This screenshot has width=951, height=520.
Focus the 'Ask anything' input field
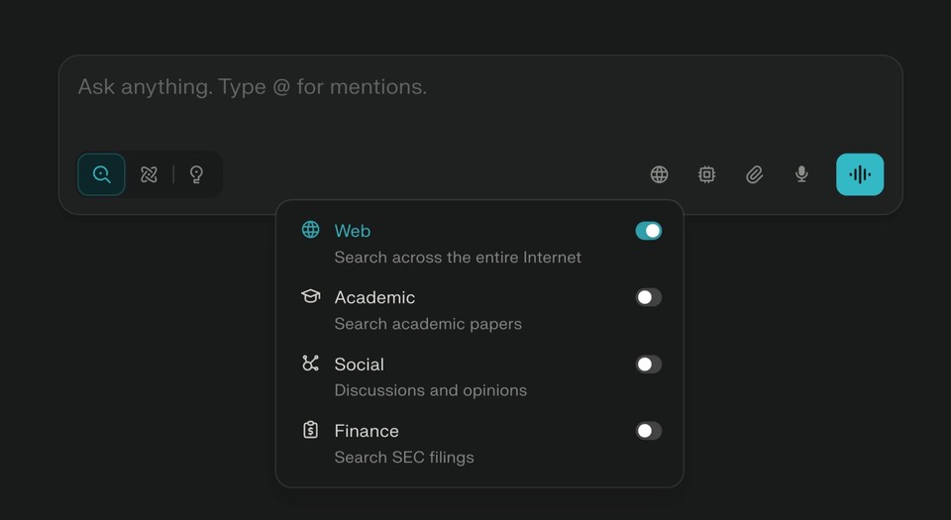click(396, 87)
